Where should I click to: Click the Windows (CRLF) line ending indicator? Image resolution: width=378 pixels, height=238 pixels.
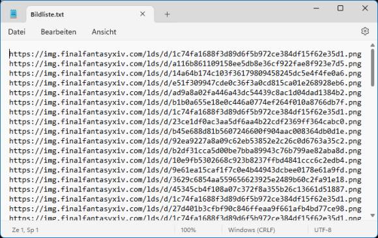[252, 230]
